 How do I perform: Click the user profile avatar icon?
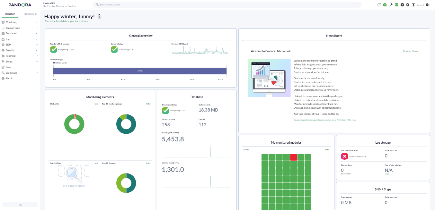coord(413,5)
